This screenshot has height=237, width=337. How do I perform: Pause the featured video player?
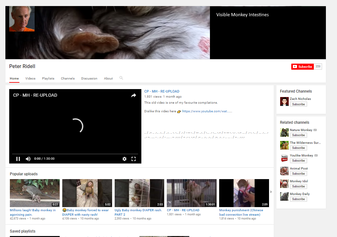[18, 159]
